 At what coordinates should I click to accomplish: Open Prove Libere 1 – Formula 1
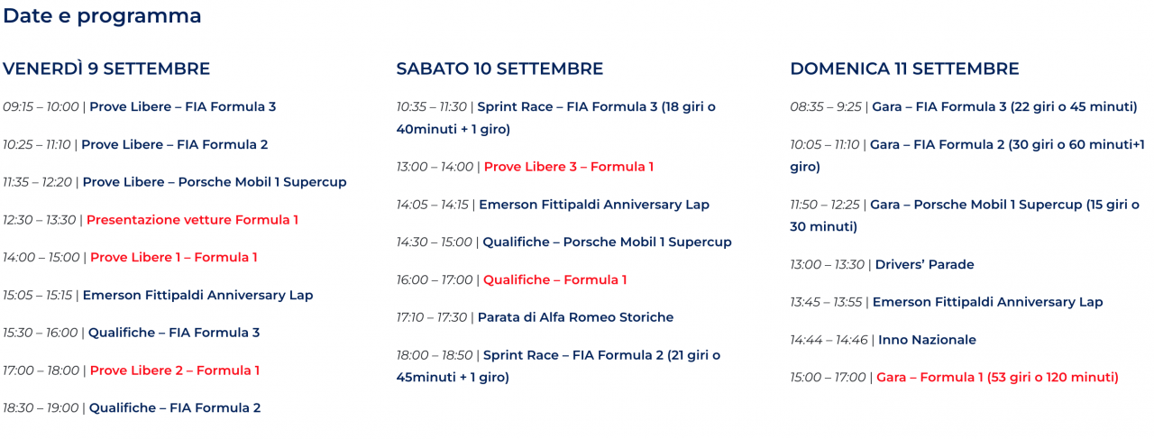click(x=173, y=258)
